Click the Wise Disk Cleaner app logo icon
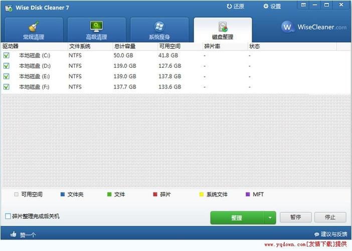The height and width of the screenshot is (251, 352). coord(9,8)
